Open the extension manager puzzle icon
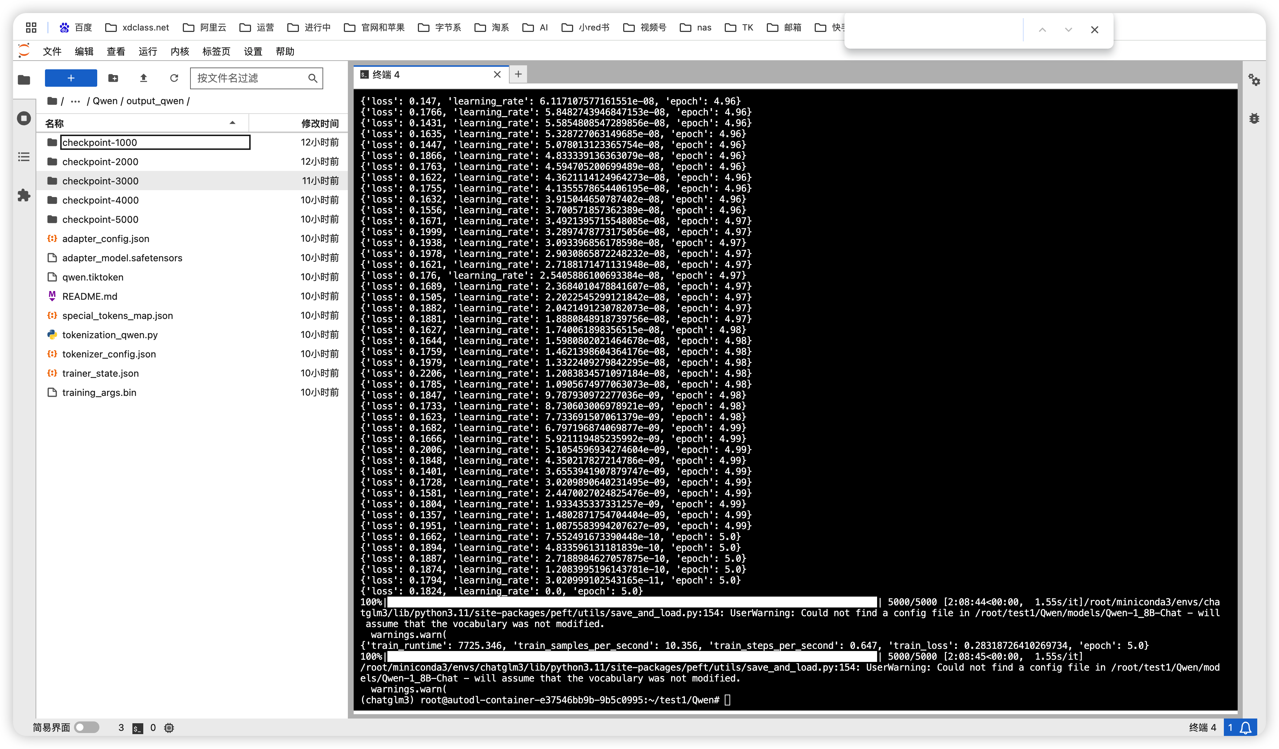1279x749 pixels. pyautogui.click(x=24, y=196)
